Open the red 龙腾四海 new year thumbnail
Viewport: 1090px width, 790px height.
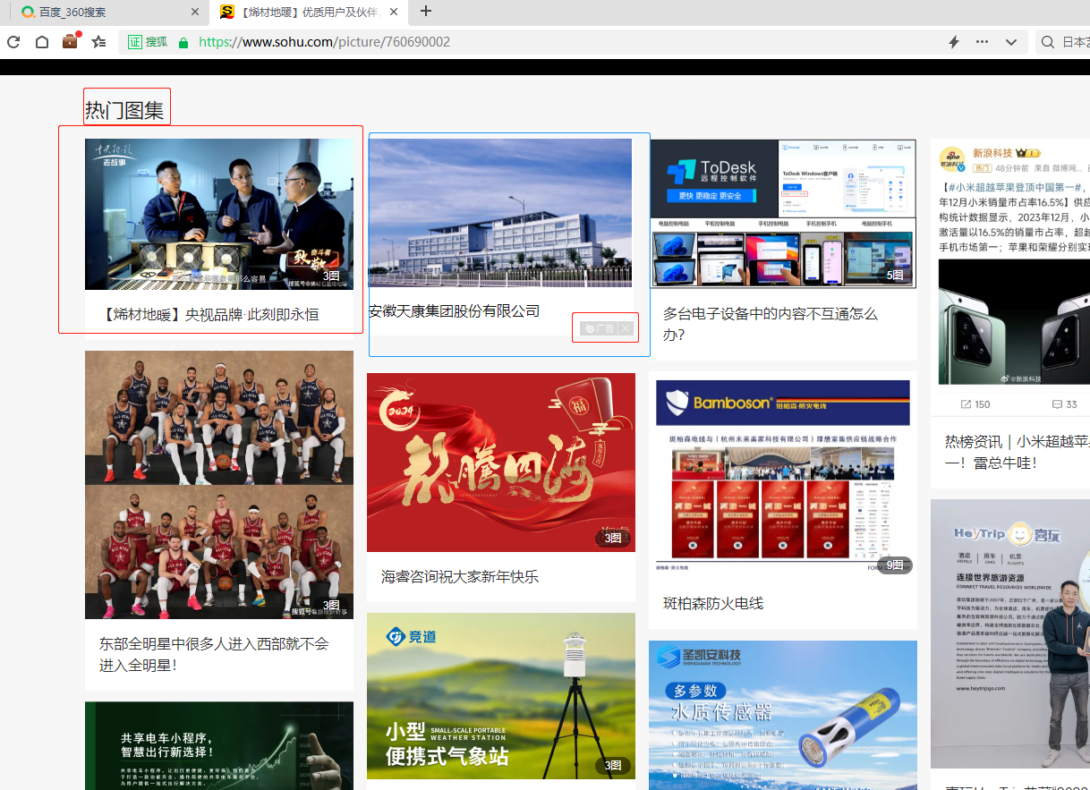[x=501, y=463]
